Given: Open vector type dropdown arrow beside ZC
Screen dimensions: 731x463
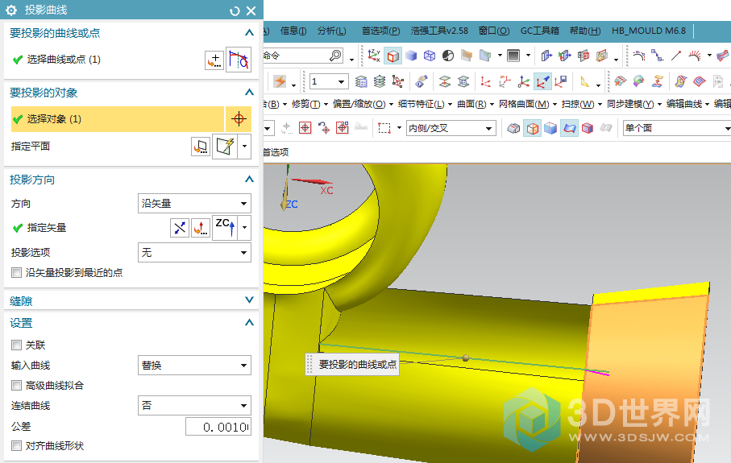Looking at the screenshot, I should click(245, 228).
